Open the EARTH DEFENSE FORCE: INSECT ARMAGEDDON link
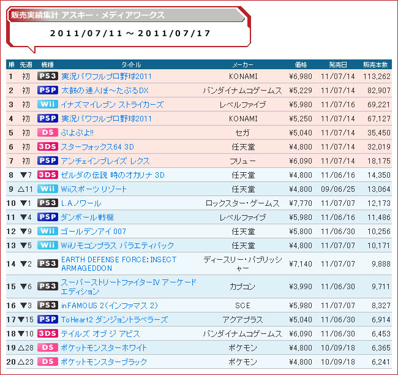 tap(119, 263)
